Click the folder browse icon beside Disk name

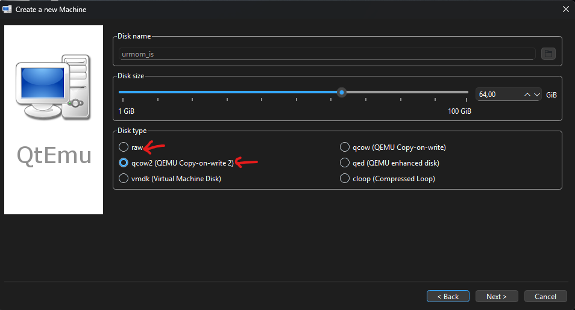[548, 54]
